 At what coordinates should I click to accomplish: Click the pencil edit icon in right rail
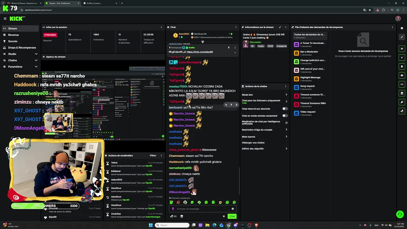click(402, 37)
